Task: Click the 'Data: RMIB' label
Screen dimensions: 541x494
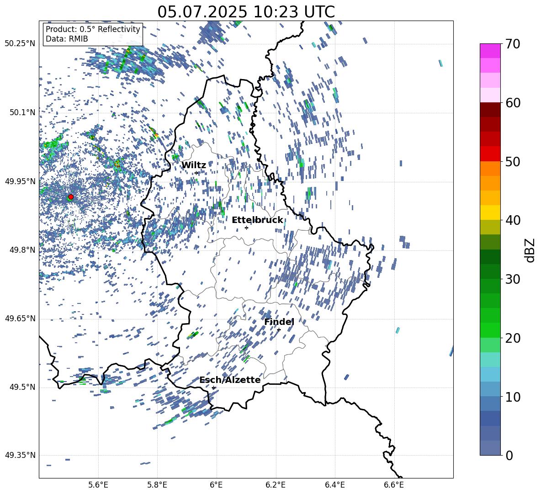Action: [67, 39]
